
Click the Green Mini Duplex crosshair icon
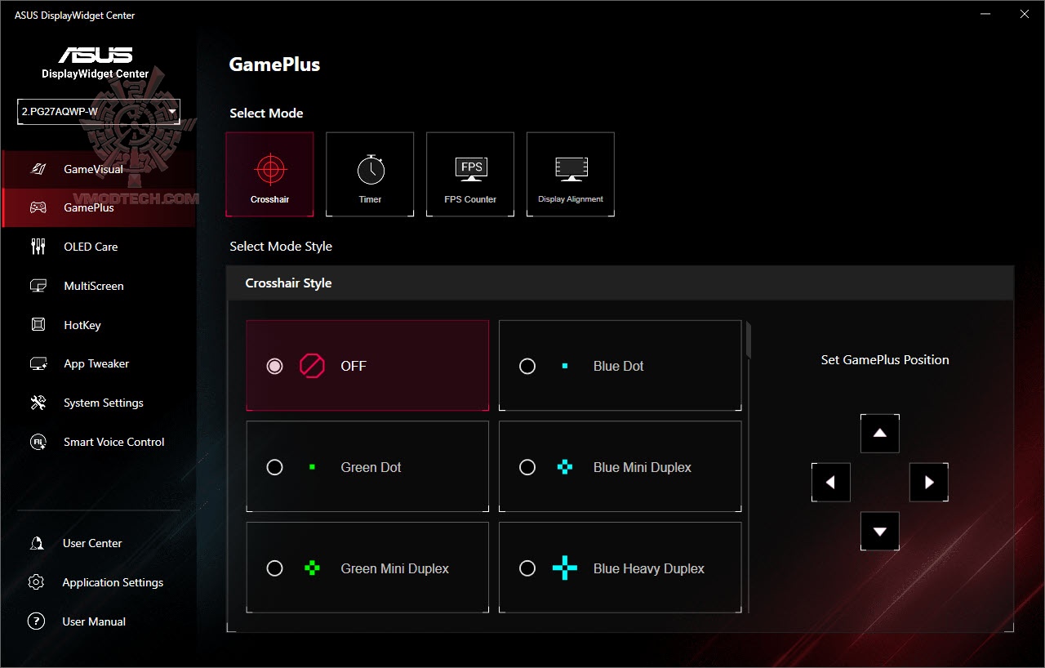click(x=312, y=568)
